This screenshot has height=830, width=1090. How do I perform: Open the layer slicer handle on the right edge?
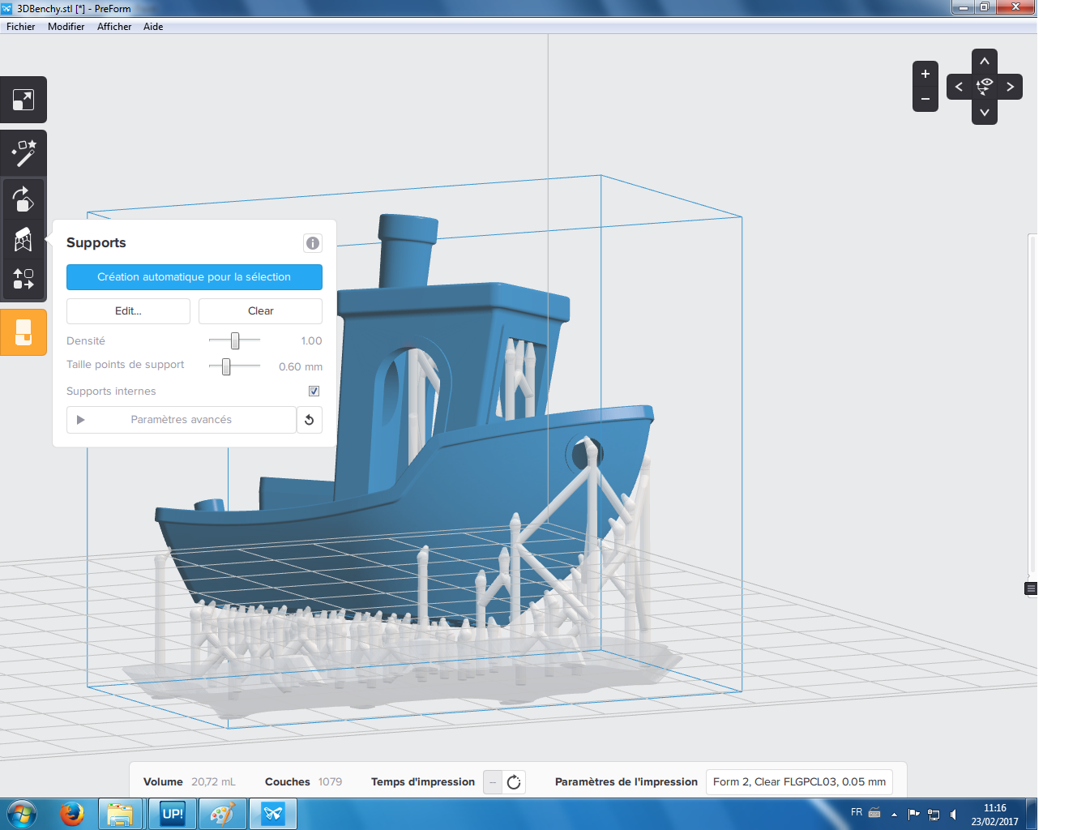click(1031, 588)
